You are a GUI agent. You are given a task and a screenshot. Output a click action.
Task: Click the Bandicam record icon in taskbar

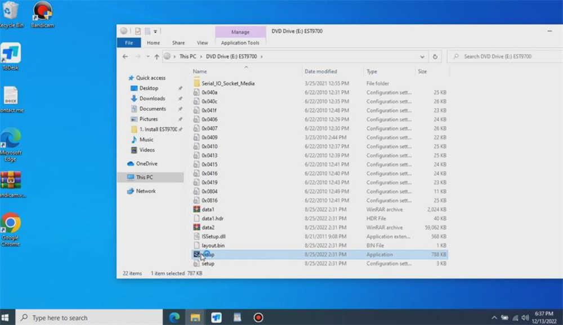(x=258, y=318)
